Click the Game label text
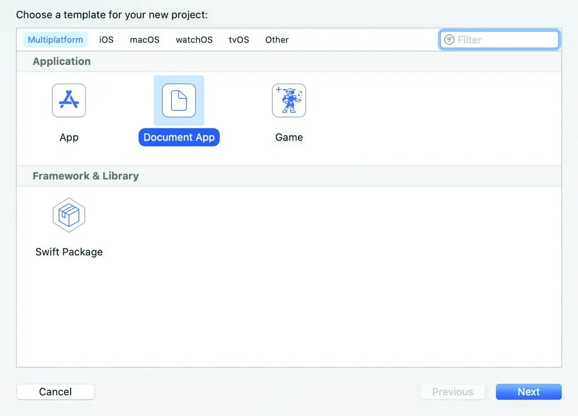Image resolution: width=578 pixels, height=416 pixels. [289, 137]
